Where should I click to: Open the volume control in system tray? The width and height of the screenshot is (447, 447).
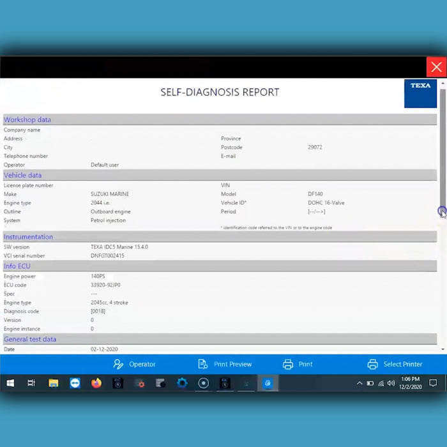coord(391,383)
